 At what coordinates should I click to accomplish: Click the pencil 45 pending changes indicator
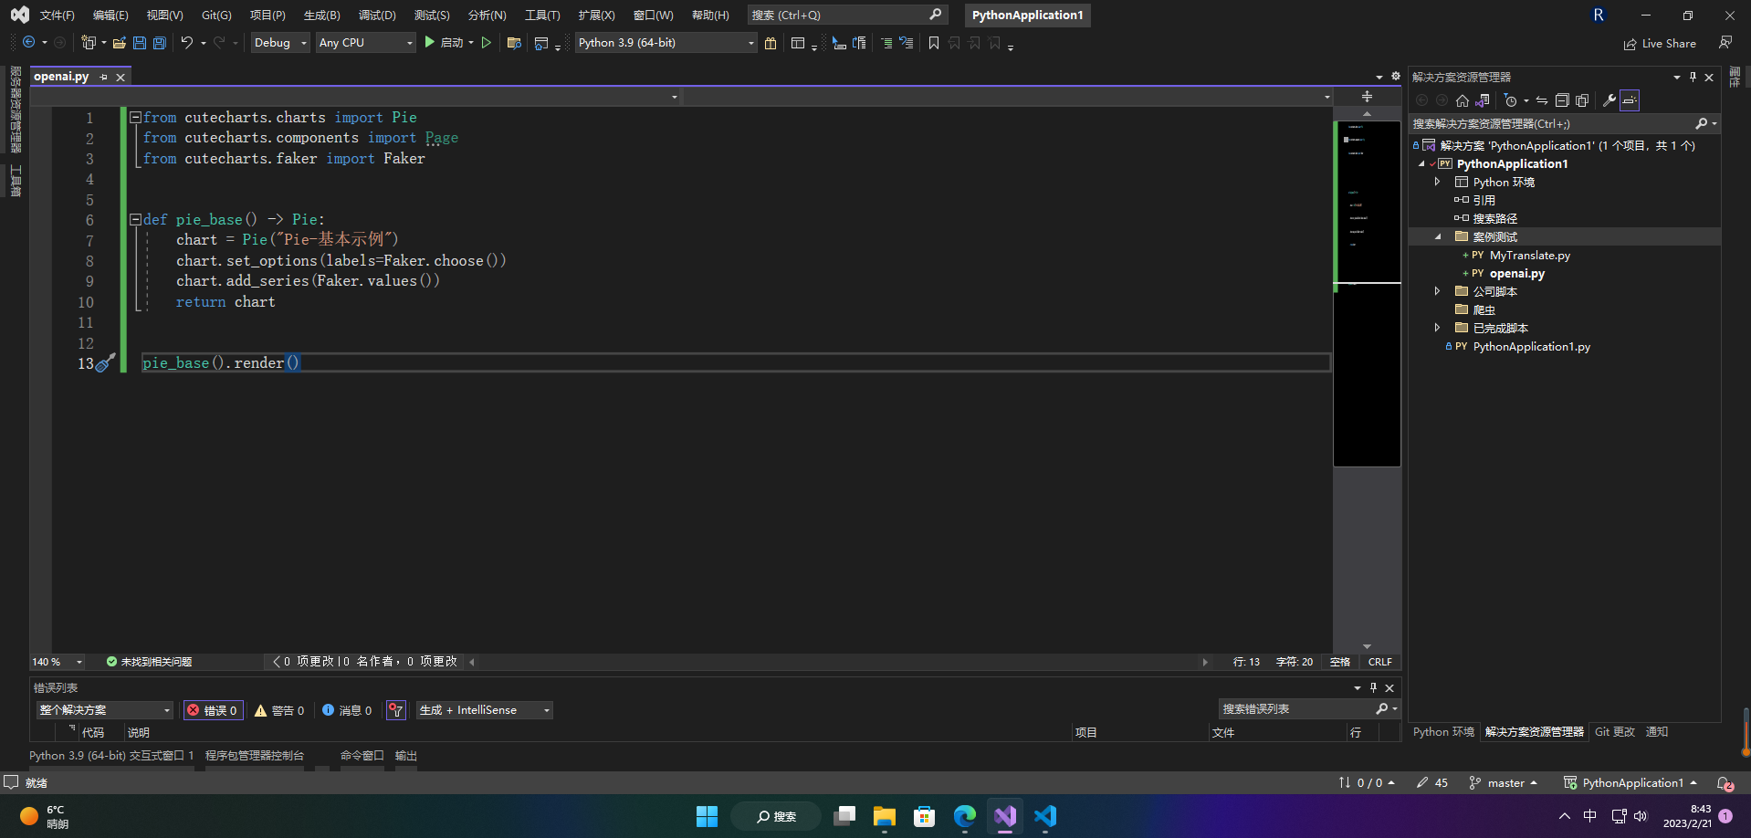1432,783
